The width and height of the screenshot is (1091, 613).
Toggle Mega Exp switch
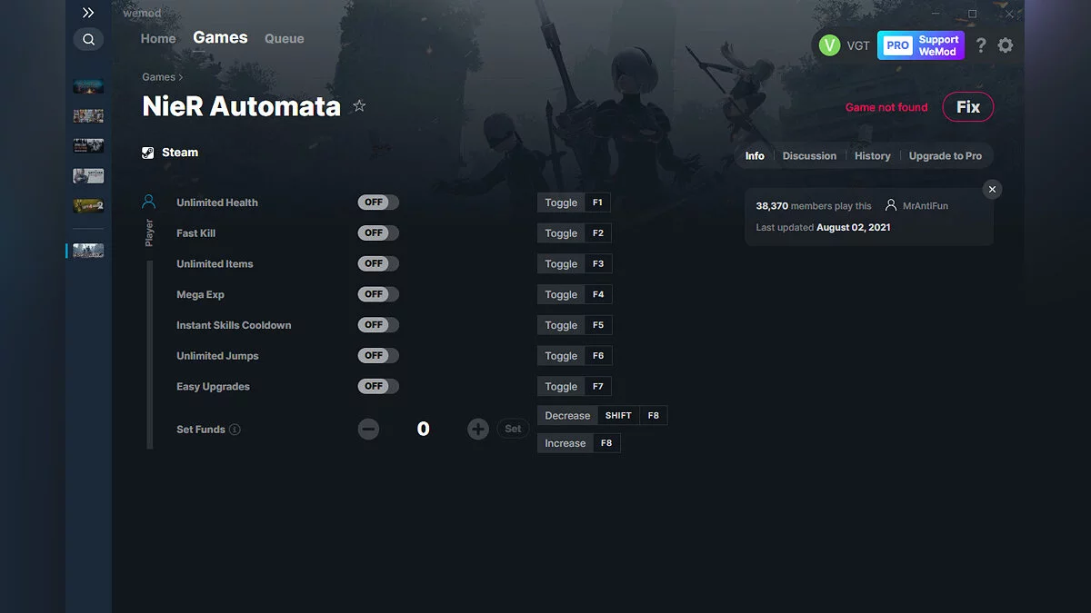click(378, 294)
